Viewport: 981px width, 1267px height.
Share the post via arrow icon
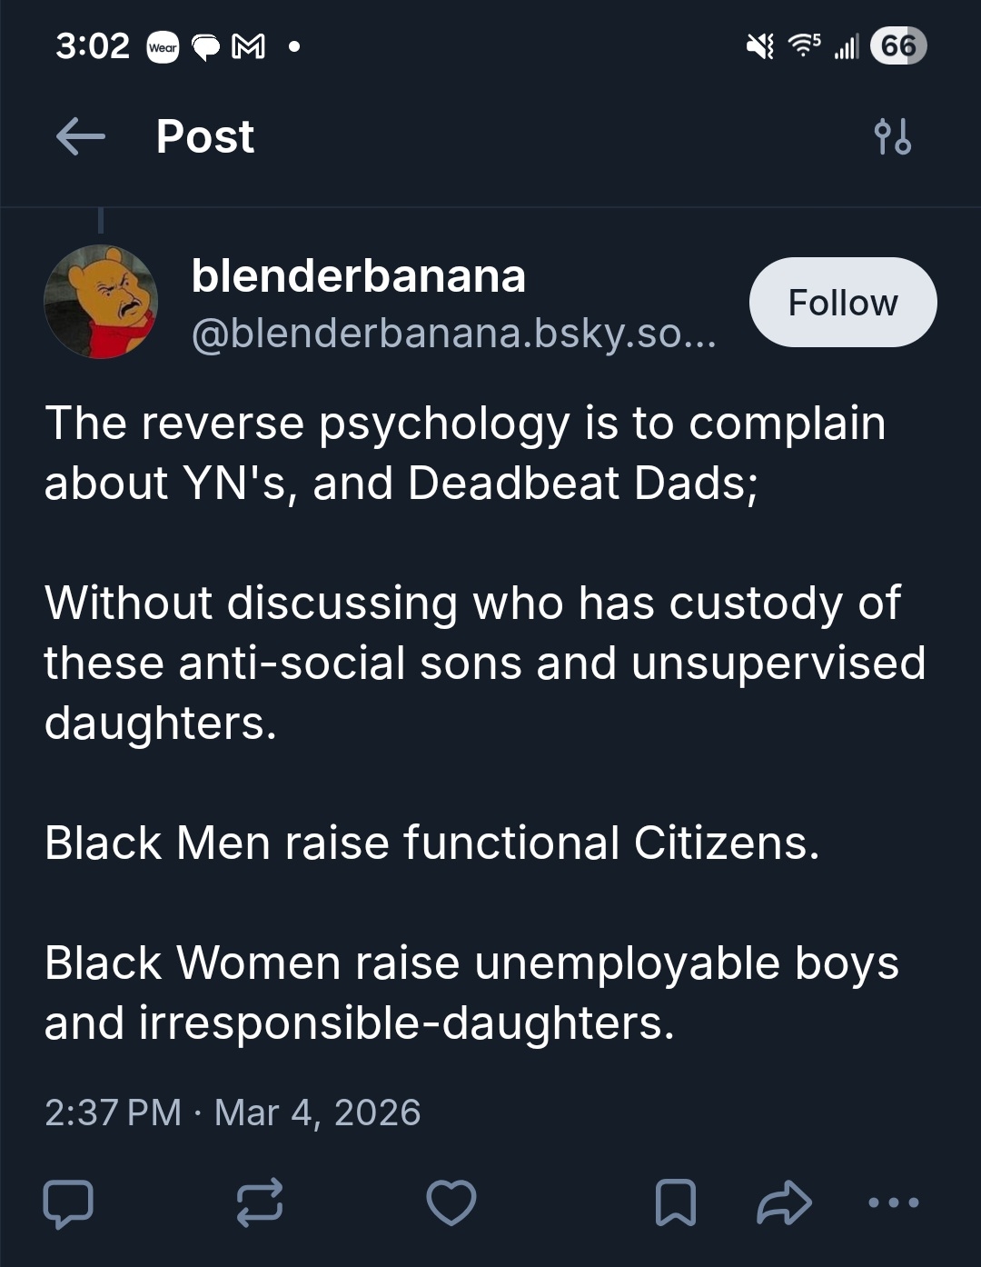tap(784, 1202)
